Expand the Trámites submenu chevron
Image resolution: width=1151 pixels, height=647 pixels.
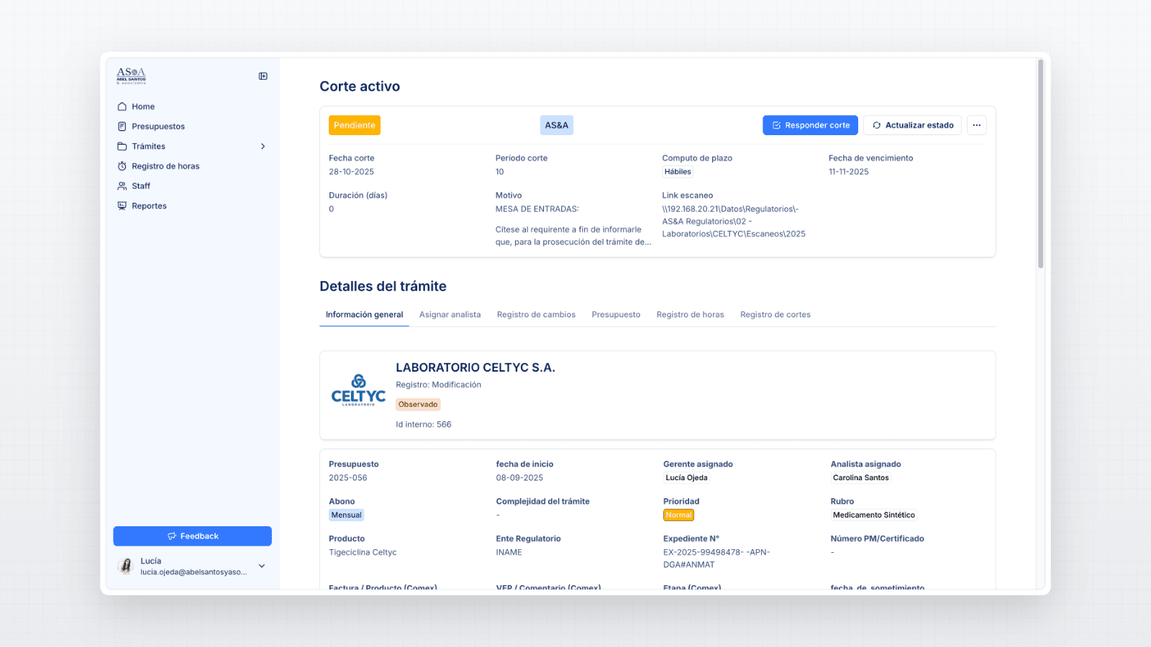[263, 146]
